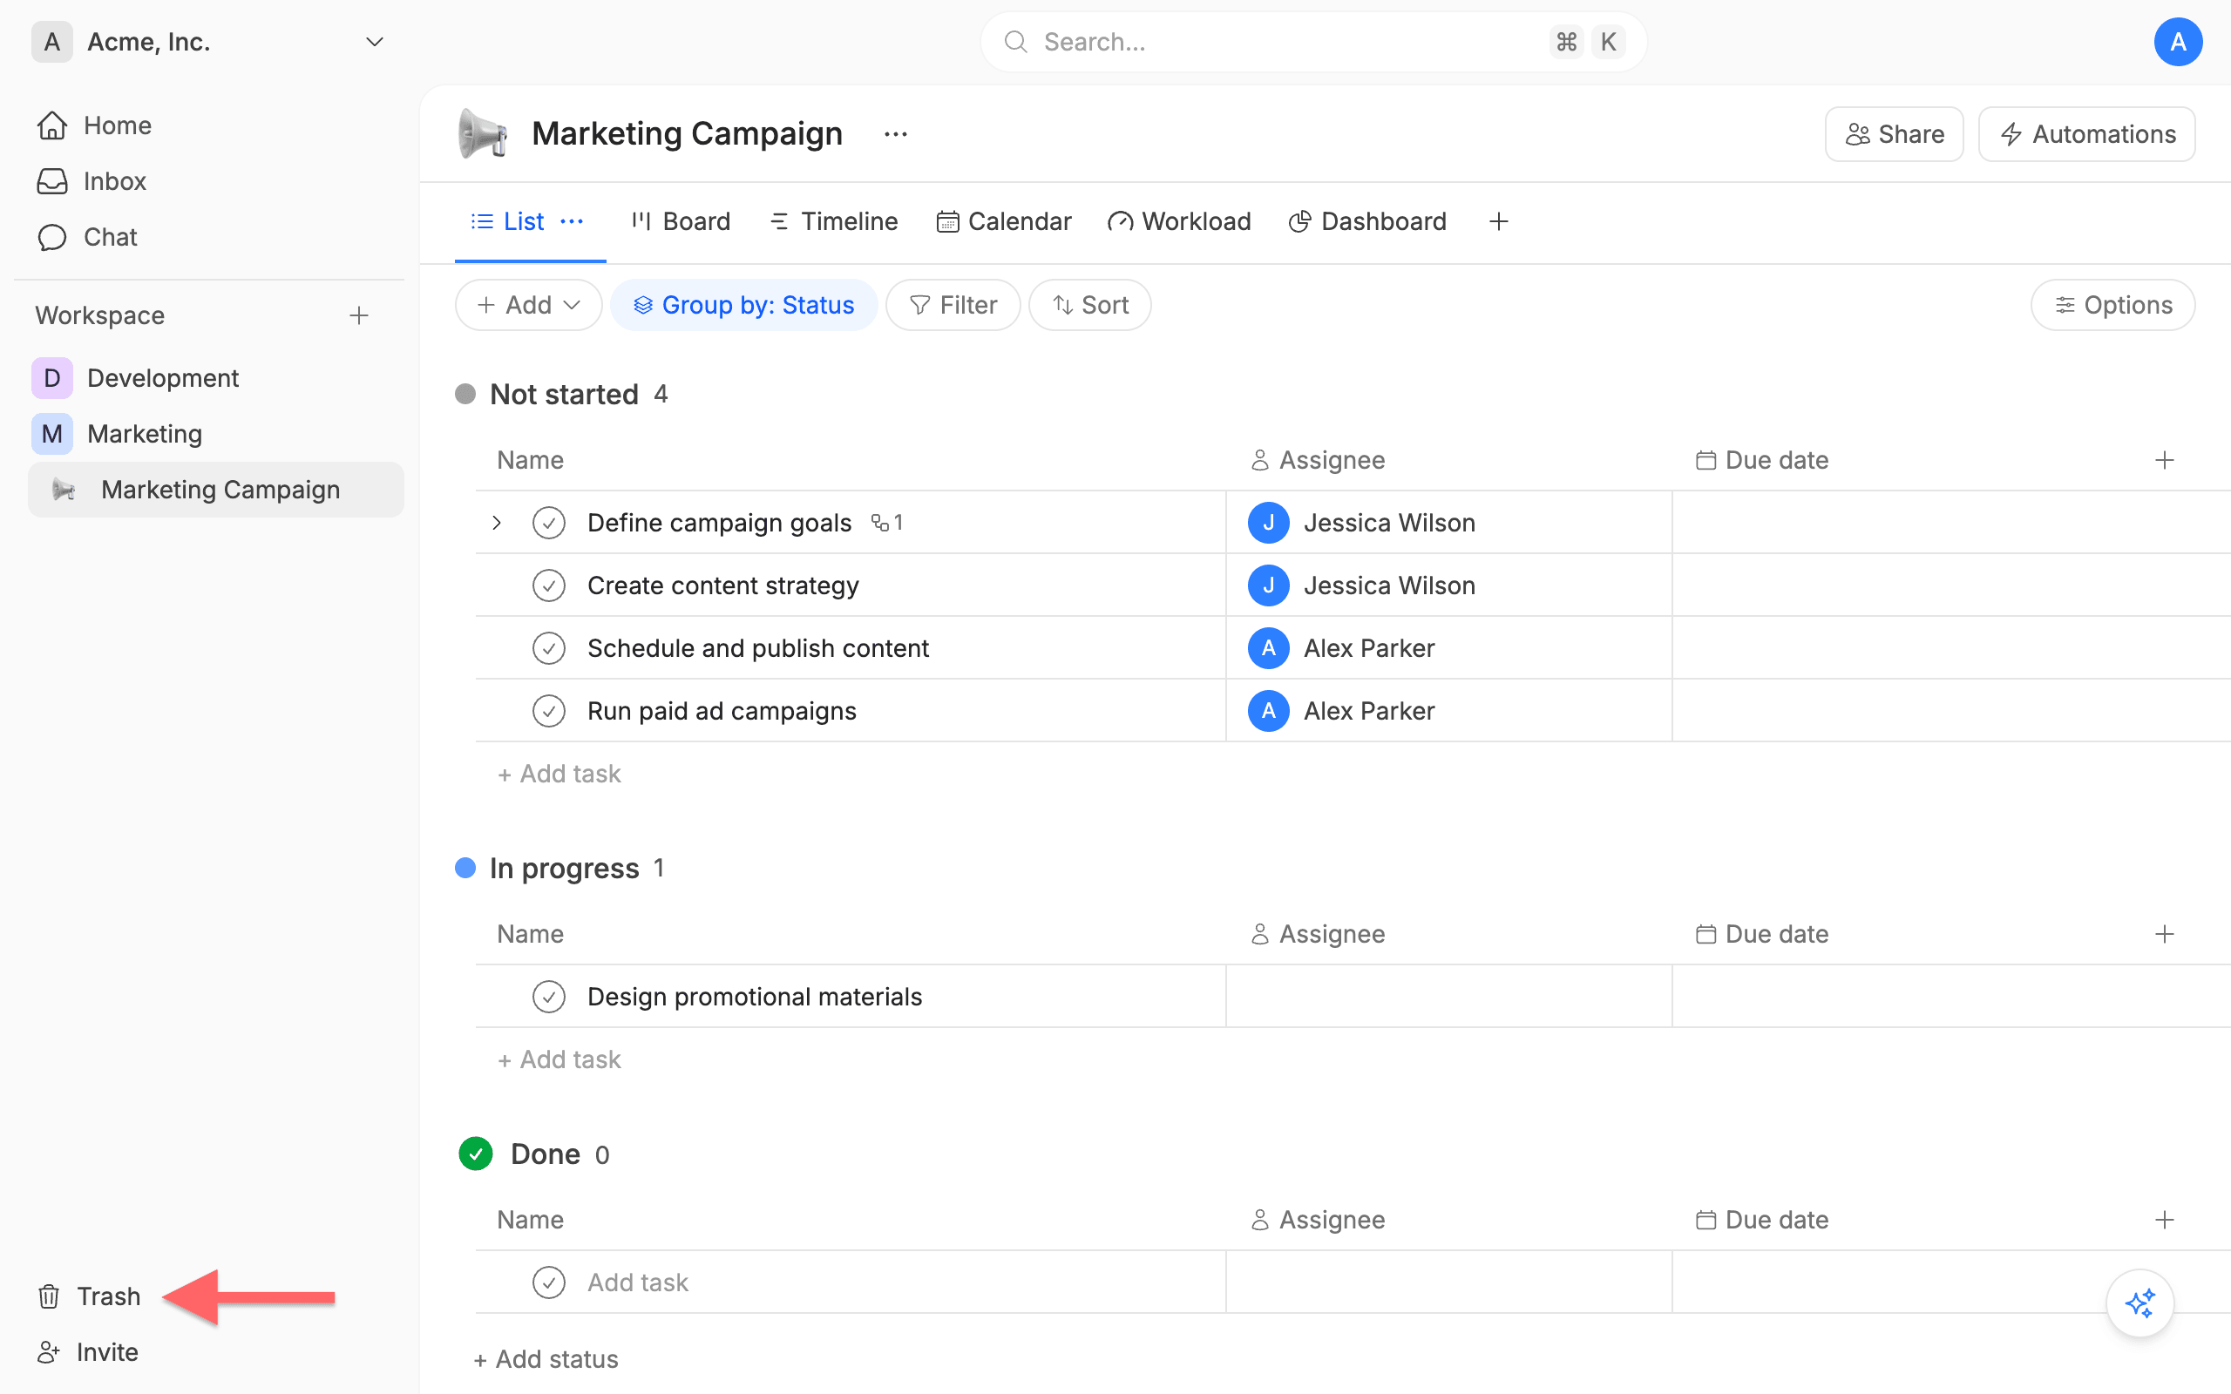
Task: Open the Trash in the sidebar
Action: pos(90,1296)
